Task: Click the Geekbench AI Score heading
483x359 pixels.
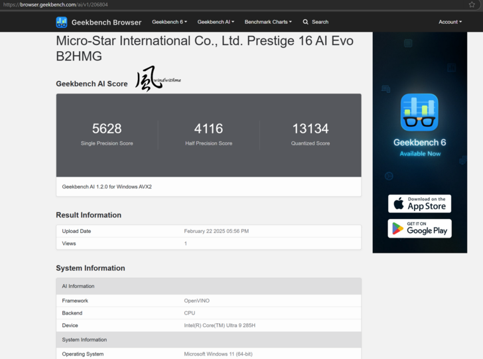Action: (x=92, y=84)
